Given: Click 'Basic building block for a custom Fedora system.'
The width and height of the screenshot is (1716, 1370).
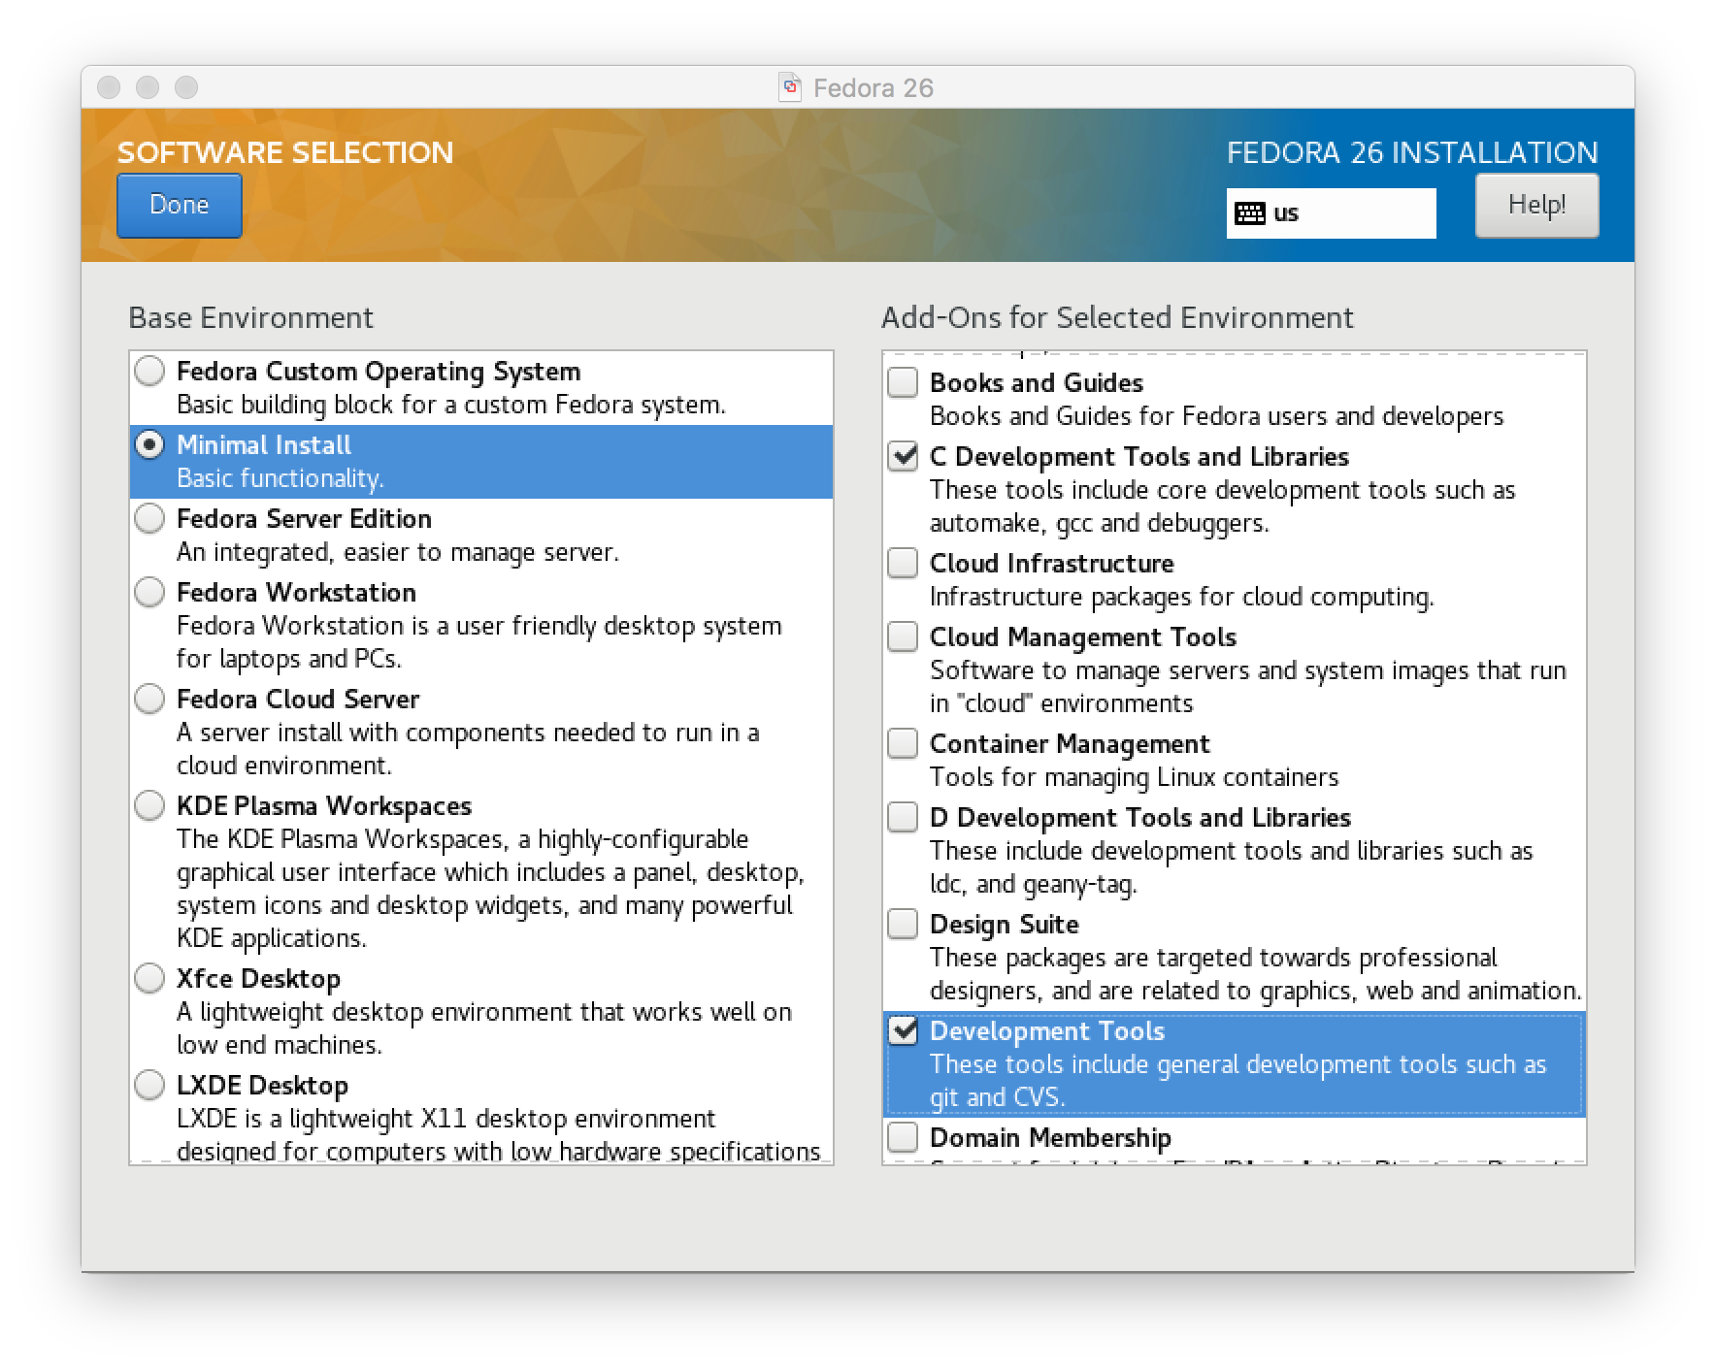Looking at the screenshot, I should tap(451, 405).
